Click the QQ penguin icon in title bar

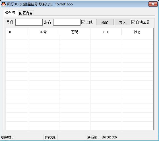(x=3, y=4)
